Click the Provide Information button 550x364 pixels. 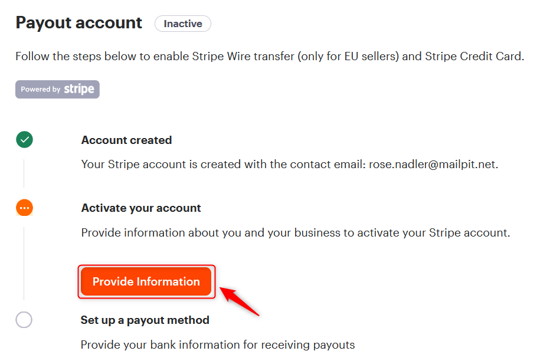[x=146, y=281]
